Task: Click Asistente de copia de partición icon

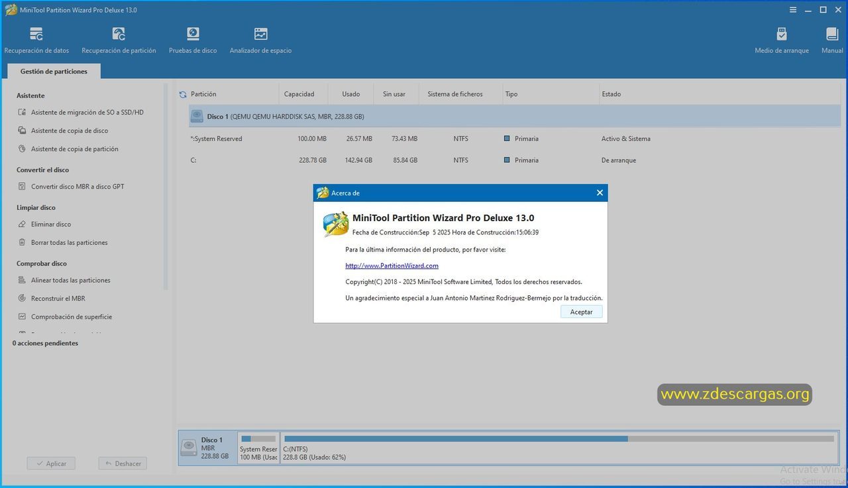Action: pyautogui.click(x=23, y=149)
